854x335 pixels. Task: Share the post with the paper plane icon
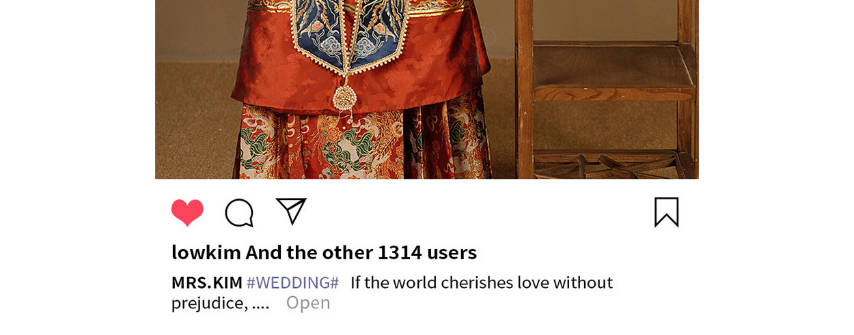(x=291, y=211)
